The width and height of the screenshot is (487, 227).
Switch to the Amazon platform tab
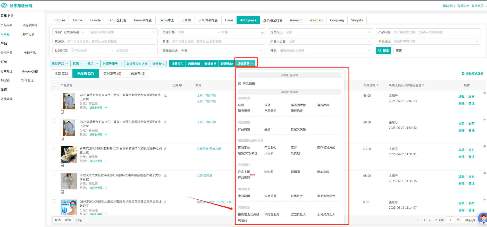pyautogui.click(x=296, y=20)
